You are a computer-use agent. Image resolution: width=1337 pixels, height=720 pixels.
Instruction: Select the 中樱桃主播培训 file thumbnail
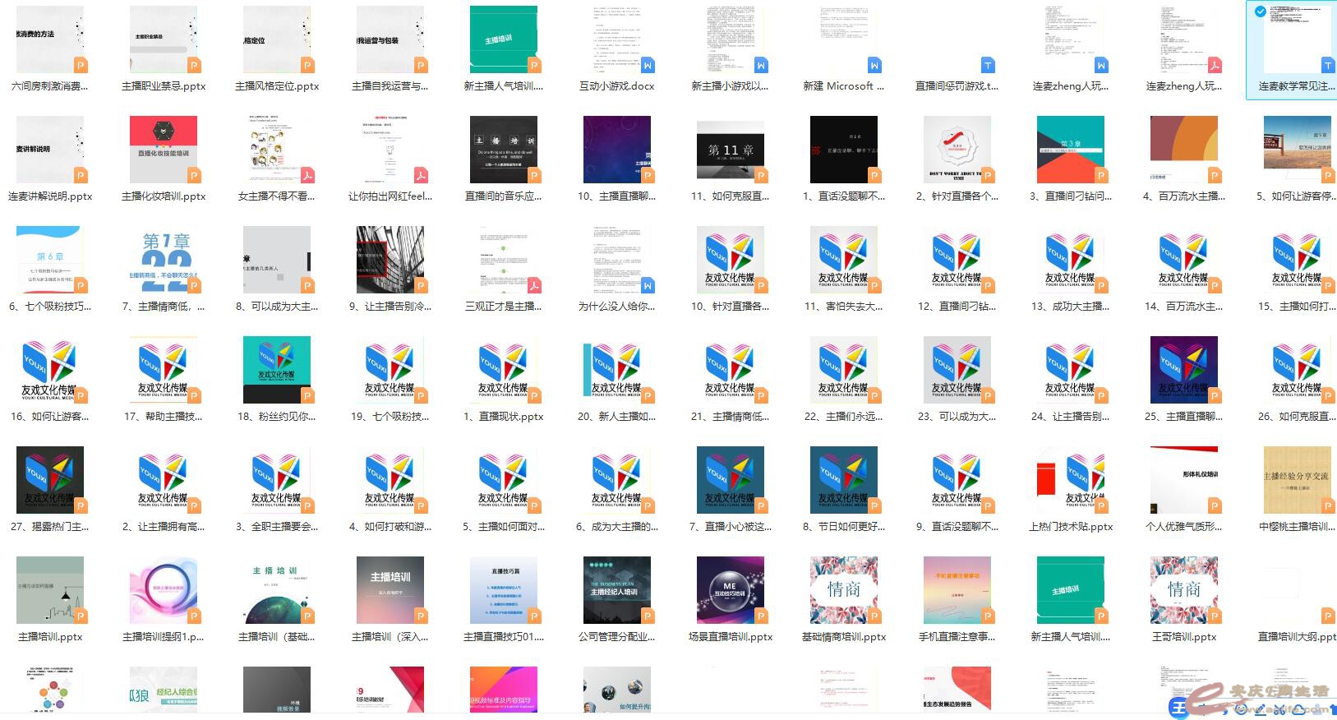pos(1297,480)
